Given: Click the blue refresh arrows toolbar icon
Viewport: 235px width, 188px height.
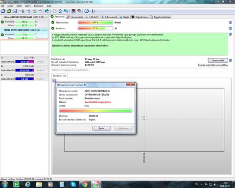Looking at the screenshot, I should tap(3, 11).
